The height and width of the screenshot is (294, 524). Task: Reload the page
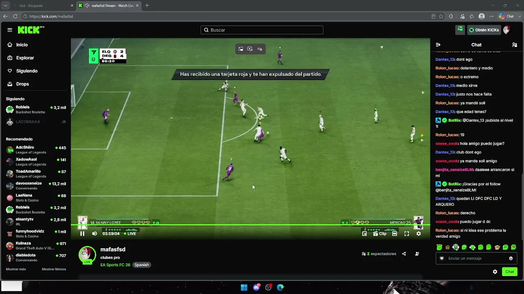point(15,16)
